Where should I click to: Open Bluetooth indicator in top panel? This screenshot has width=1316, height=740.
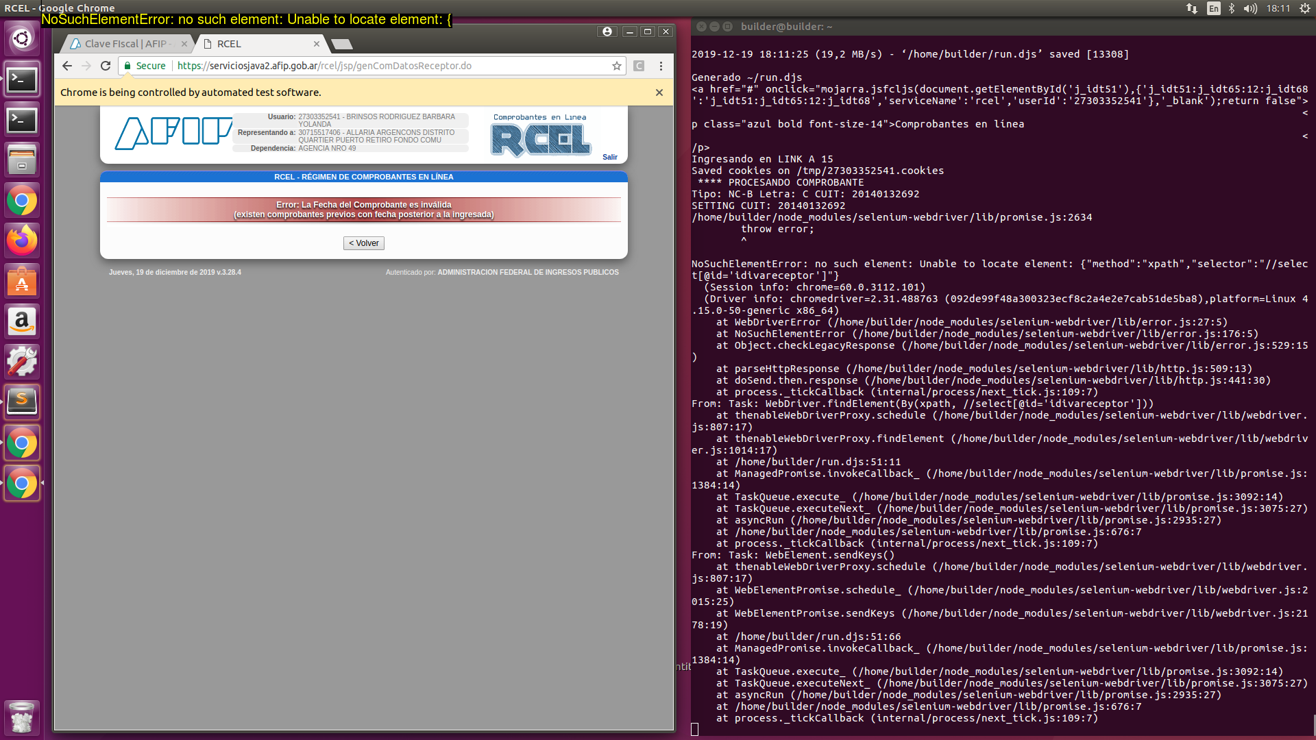pyautogui.click(x=1232, y=8)
